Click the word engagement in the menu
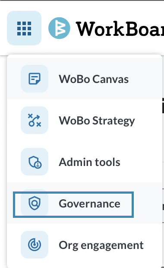Viewport: 164px width, 268px height. point(112,246)
